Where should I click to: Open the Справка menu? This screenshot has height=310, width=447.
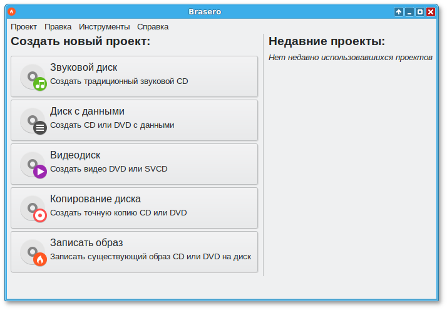coord(153,27)
